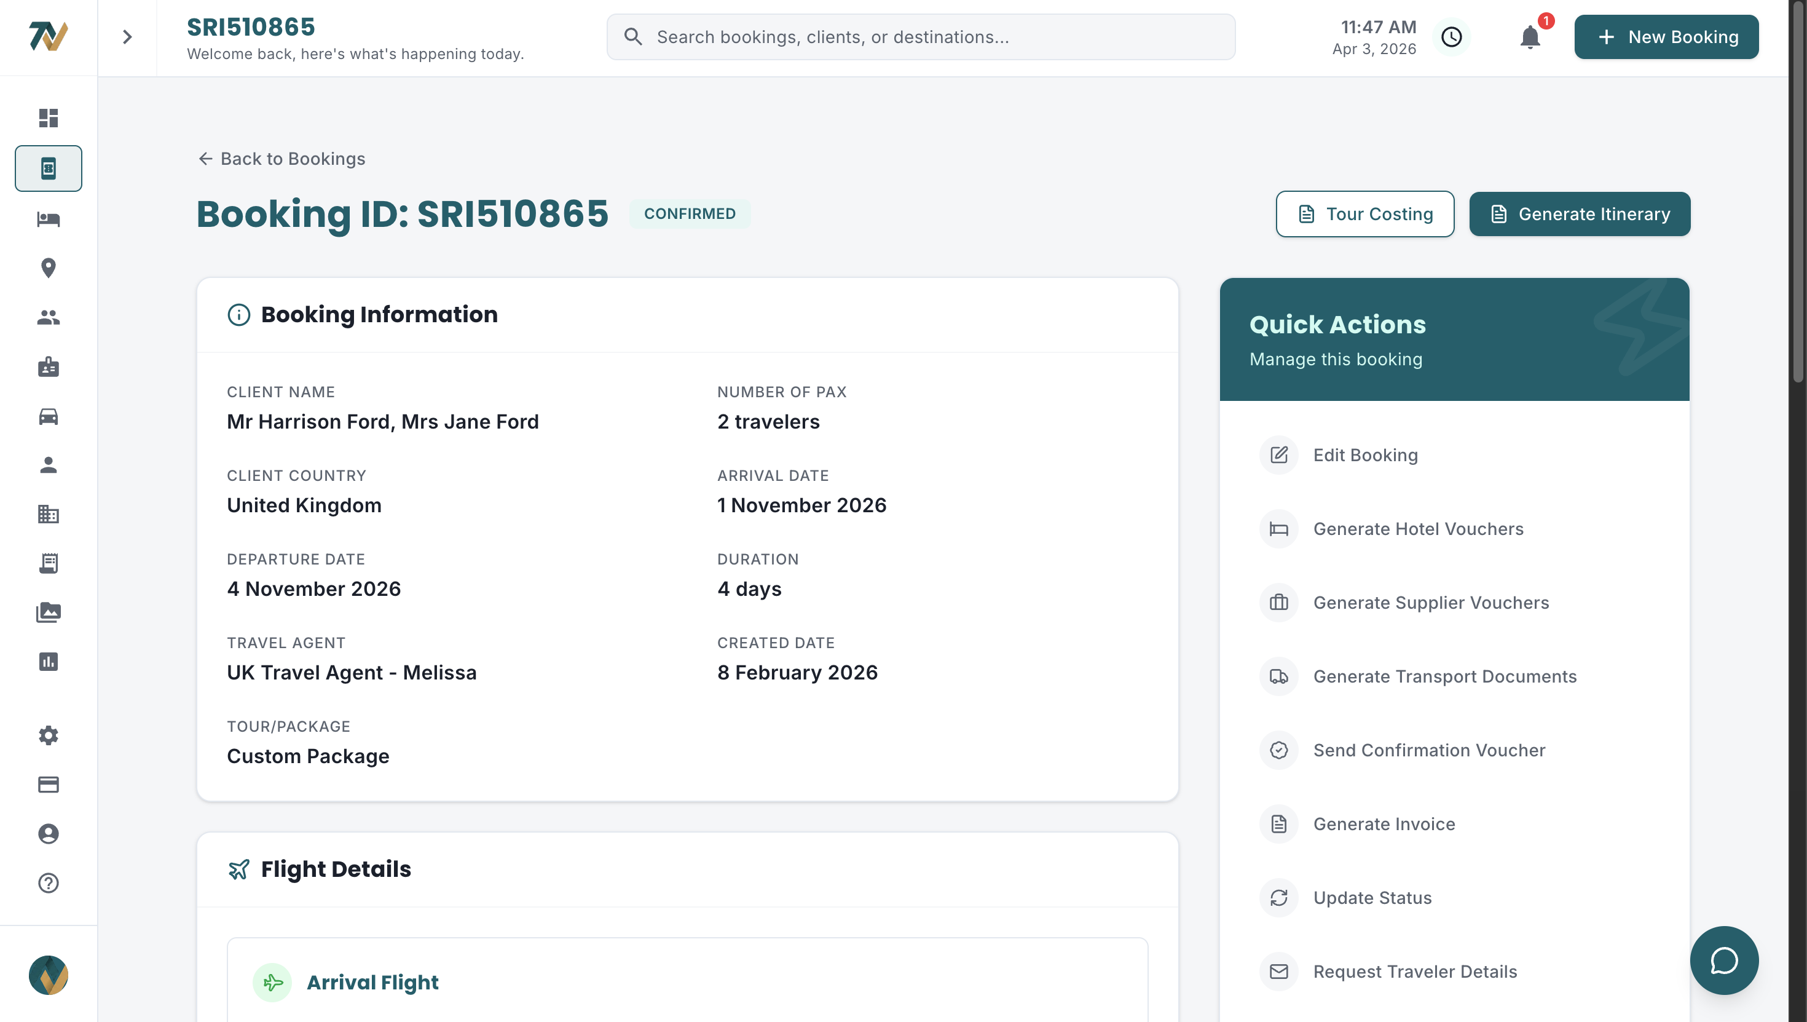Choose Update Status quick action

[x=1454, y=898]
